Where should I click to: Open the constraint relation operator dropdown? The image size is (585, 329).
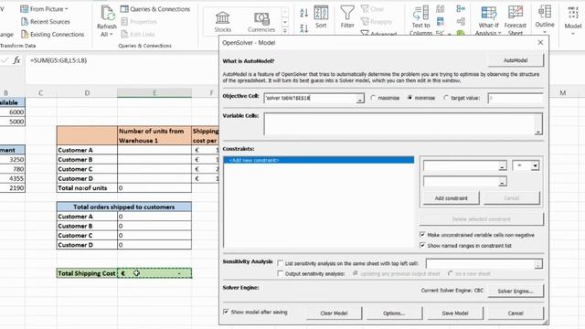[535, 165]
